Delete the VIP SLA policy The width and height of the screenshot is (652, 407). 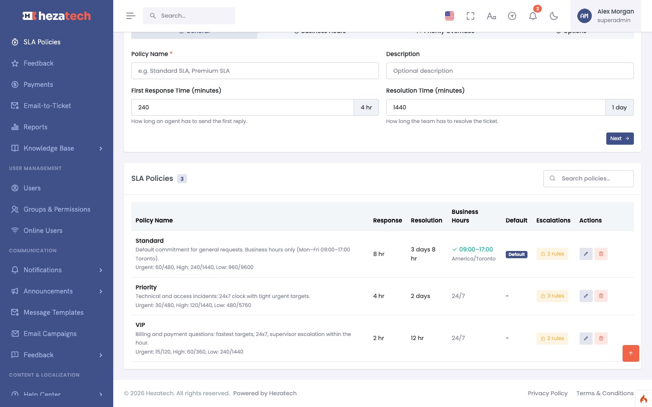pos(601,338)
